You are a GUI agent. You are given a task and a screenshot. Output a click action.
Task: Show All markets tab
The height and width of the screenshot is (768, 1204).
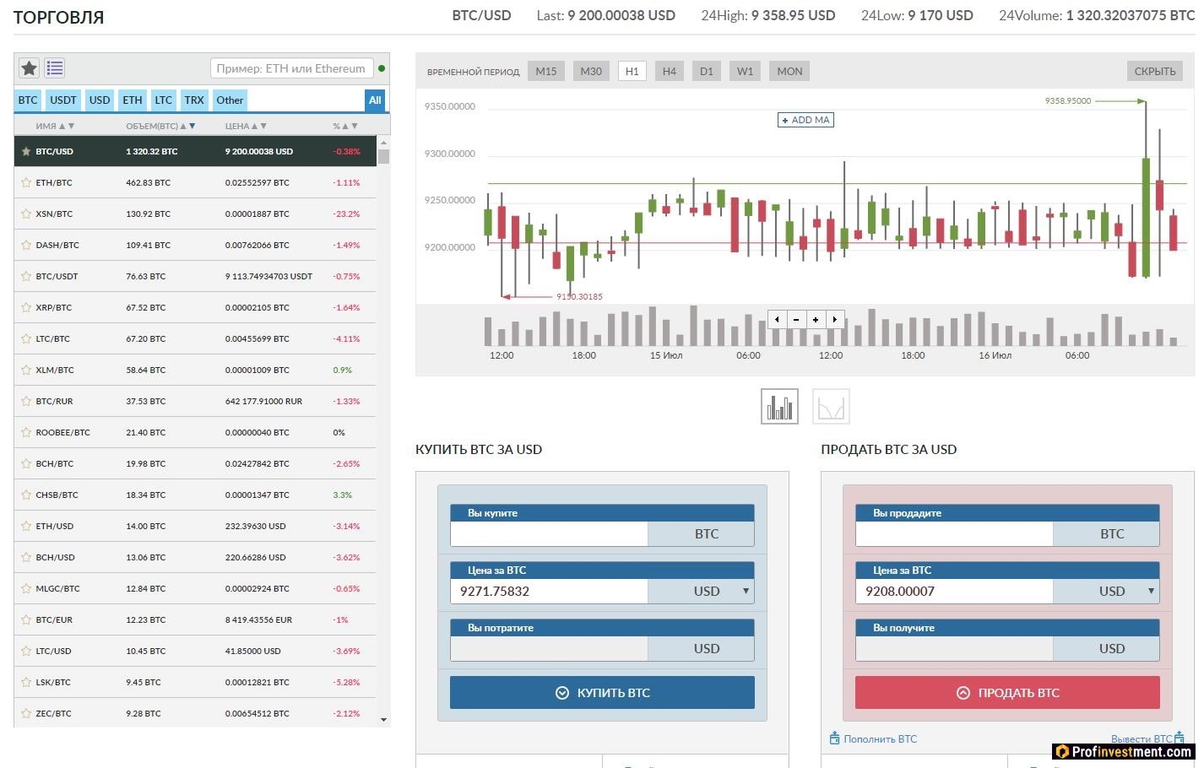(x=375, y=100)
